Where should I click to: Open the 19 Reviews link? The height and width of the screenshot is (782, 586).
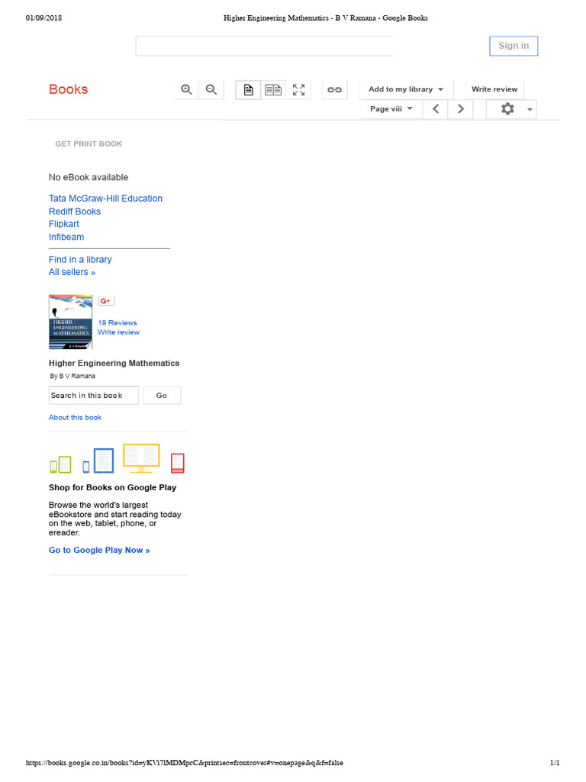(118, 323)
